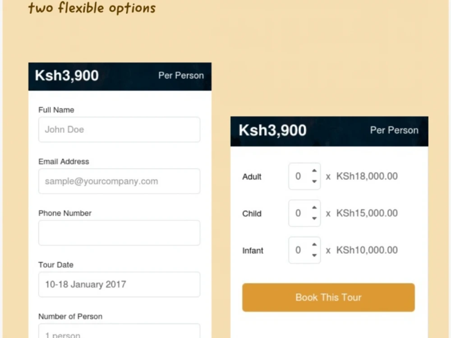Open the Number of Person dropdown

click(119, 333)
